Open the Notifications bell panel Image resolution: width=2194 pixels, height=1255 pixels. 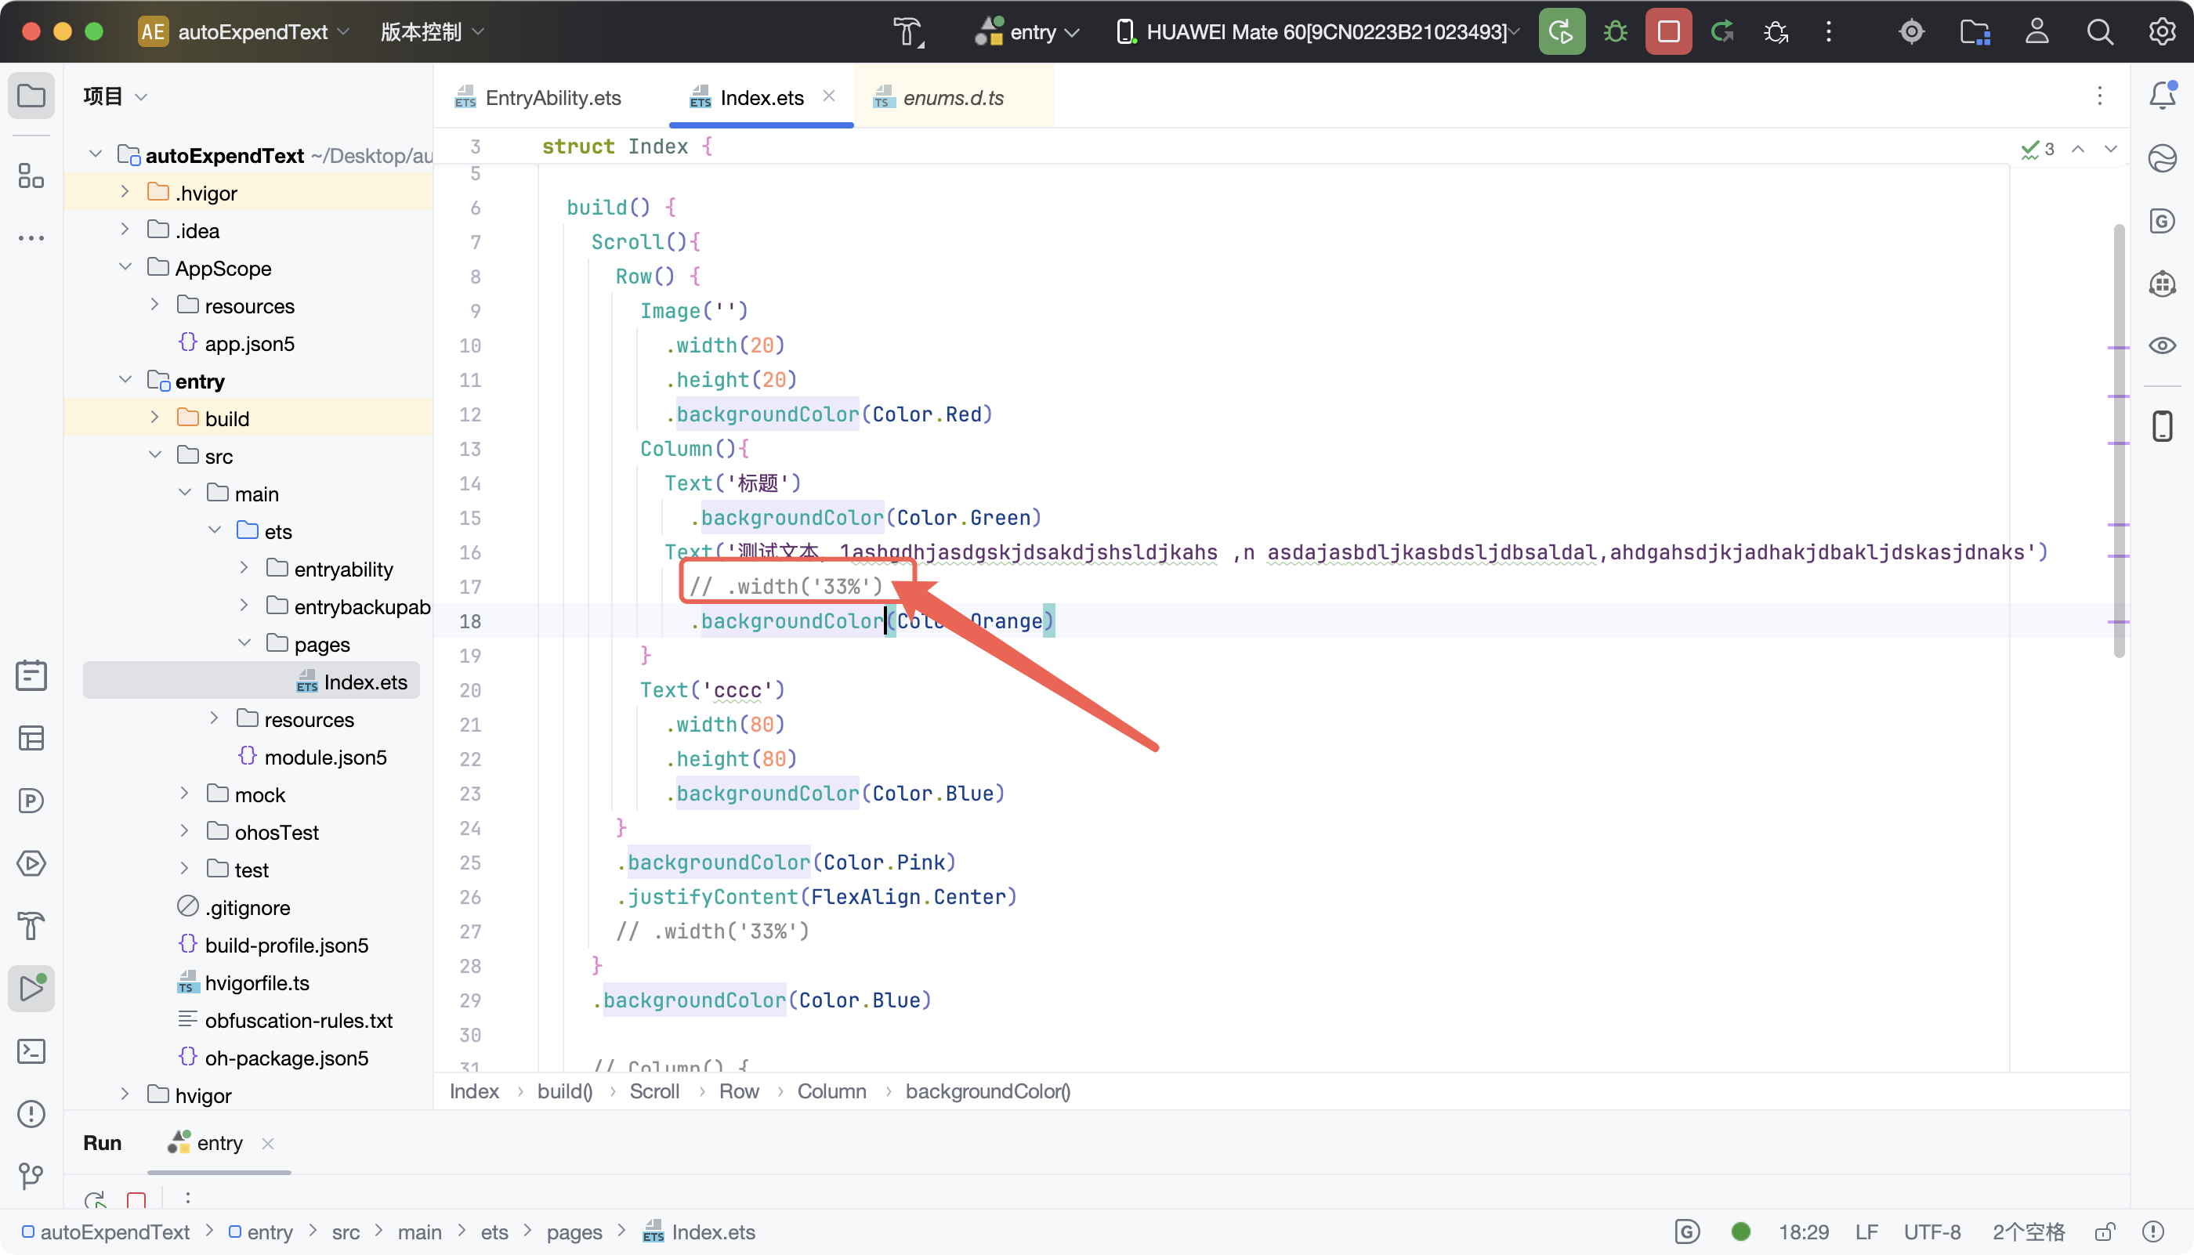pyautogui.click(x=2161, y=95)
